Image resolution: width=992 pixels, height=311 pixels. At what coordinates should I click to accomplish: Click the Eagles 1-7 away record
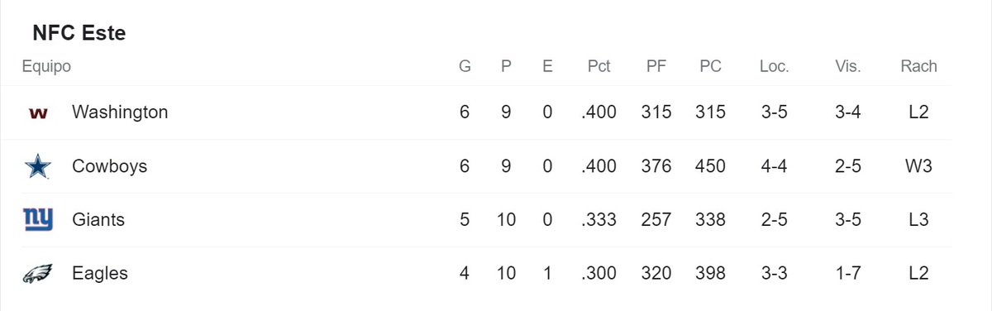[848, 273]
